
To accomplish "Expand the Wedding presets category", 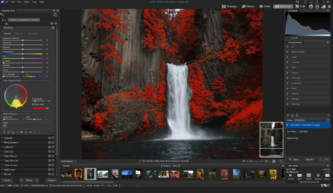I will tap(288, 104).
